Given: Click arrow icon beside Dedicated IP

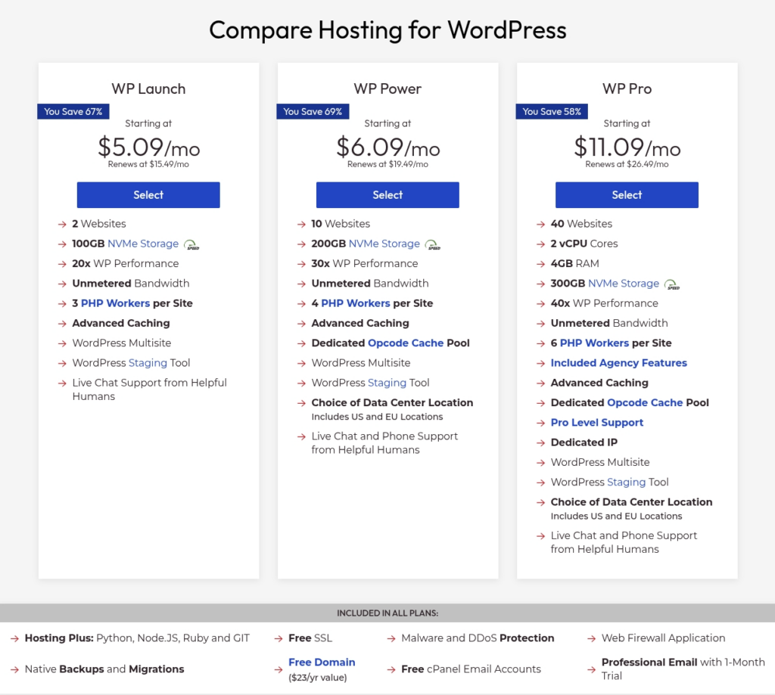Looking at the screenshot, I should (540, 442).
